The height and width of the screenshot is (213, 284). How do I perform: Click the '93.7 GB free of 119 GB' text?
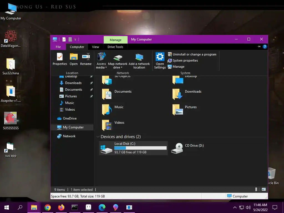coord(130,152)
